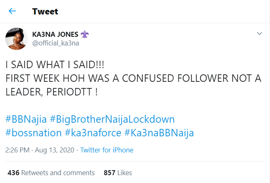This screenshot has height=183, width=270.
Task: Open the #ka3naforce hashtag
Action: point(96,133)
